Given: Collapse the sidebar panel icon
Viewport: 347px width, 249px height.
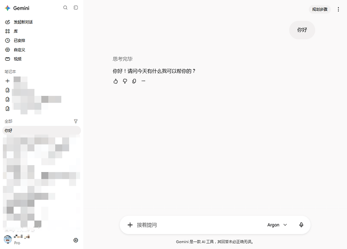Looking at the screenshot, I should (x=75, y=8).
